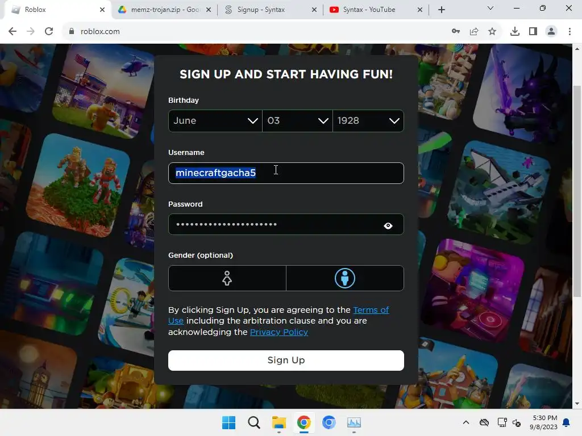Open the birthday day dropdown showing 03
Viewport: 582px width, 436px height.
coord(297,121)
